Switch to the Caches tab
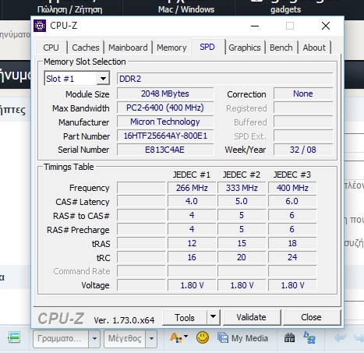 click(x=86, y=48)
